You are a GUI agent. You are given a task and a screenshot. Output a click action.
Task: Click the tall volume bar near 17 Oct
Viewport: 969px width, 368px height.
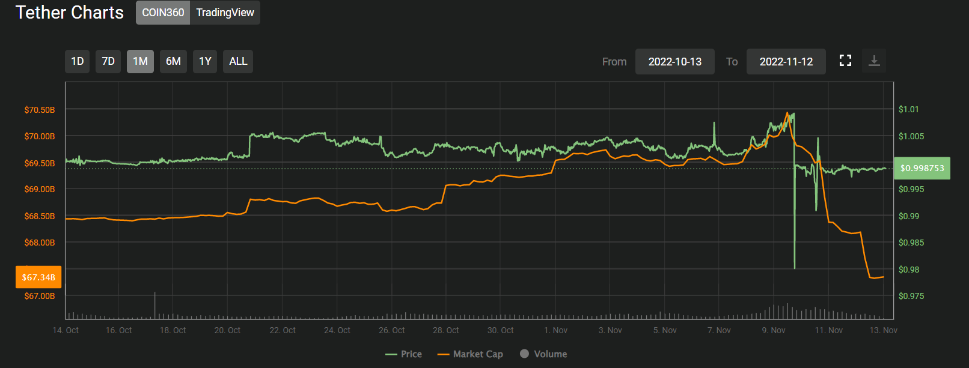pyautogui.click(x=155, y=305)
